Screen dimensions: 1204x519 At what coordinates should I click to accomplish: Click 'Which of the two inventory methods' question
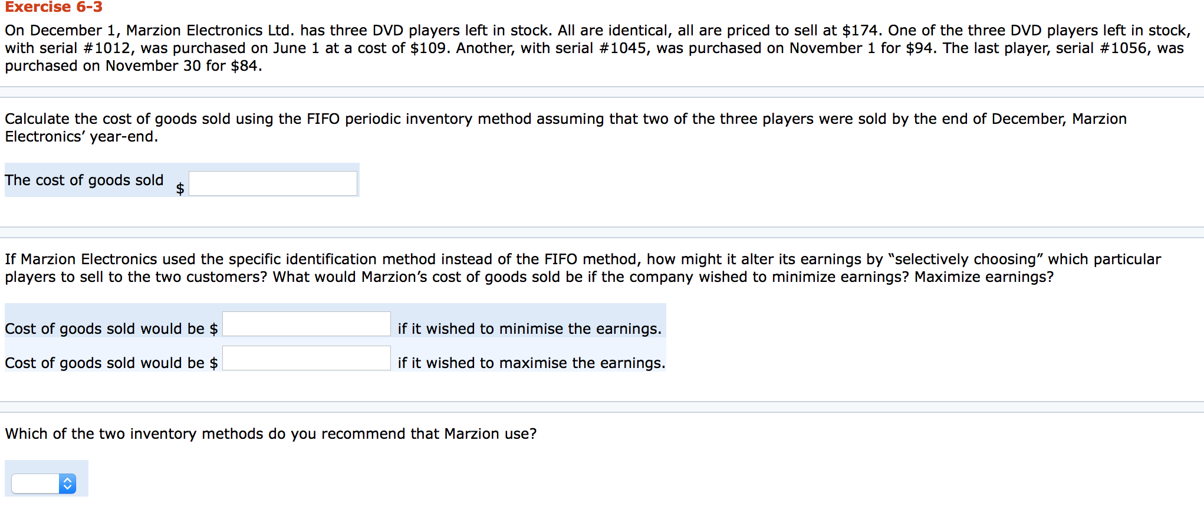pyautogui.click(x=270, y=433)
